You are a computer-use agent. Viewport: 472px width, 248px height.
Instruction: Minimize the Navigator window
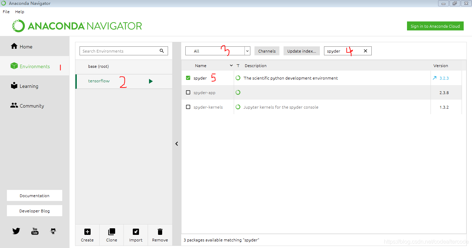pos(444,3)
